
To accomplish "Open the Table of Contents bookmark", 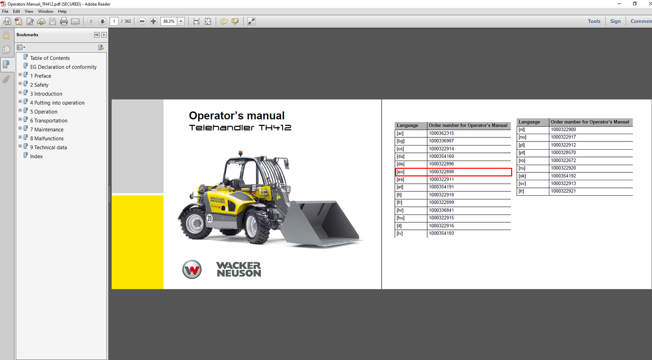I will (x=50, y=58).
